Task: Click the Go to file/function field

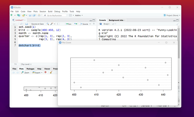Action: [x=55, y=15]
